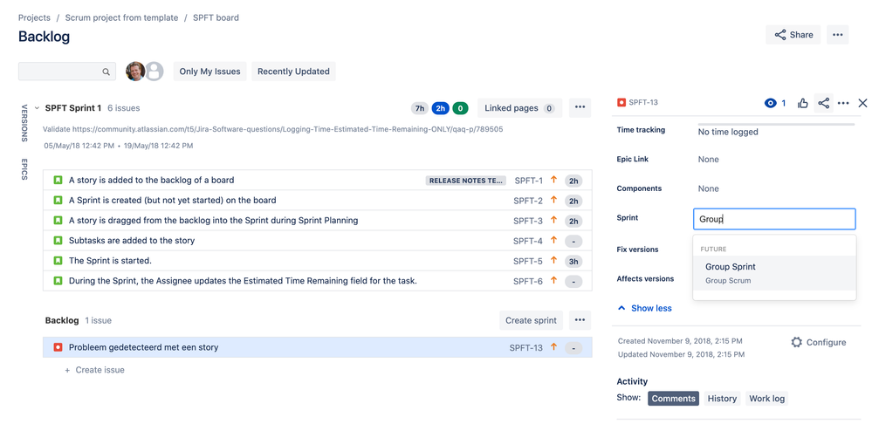Collapse the SPFT Sprint 1 section chevron

click(x=37, y=108)
